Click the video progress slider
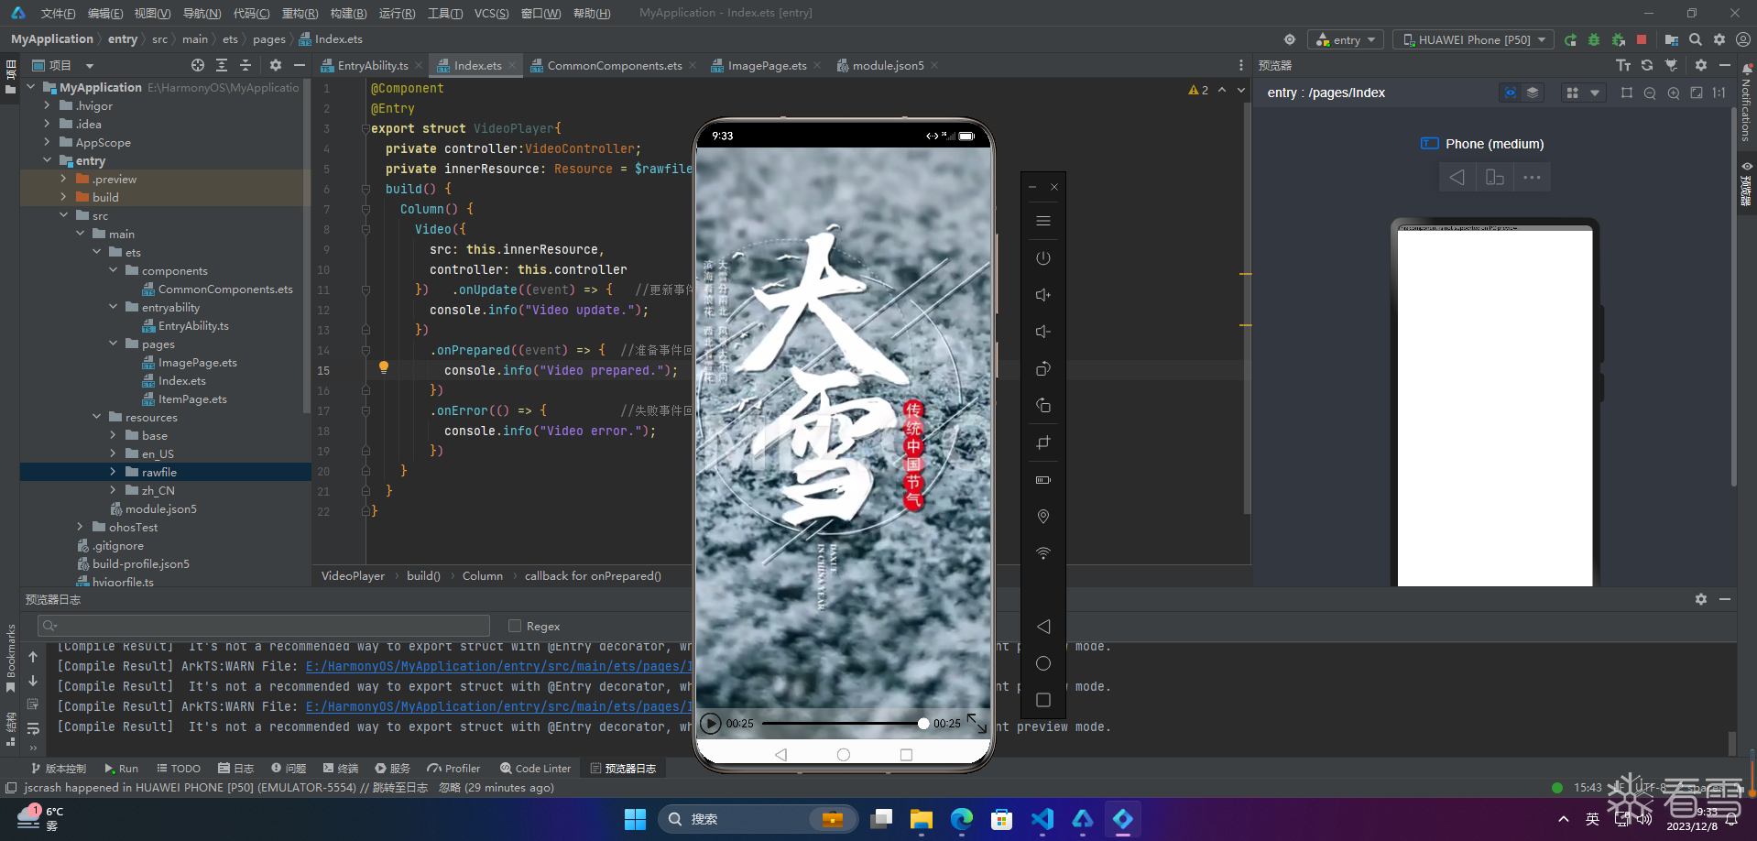The image size is (1757, 841). click(845, 724)
